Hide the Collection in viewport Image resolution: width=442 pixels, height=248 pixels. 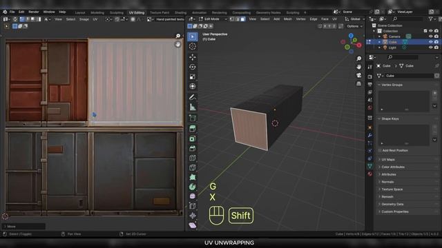coord(430,31)
